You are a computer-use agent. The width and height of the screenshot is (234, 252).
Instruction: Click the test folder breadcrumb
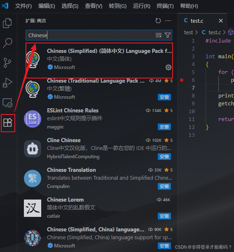tap(189, 32)
